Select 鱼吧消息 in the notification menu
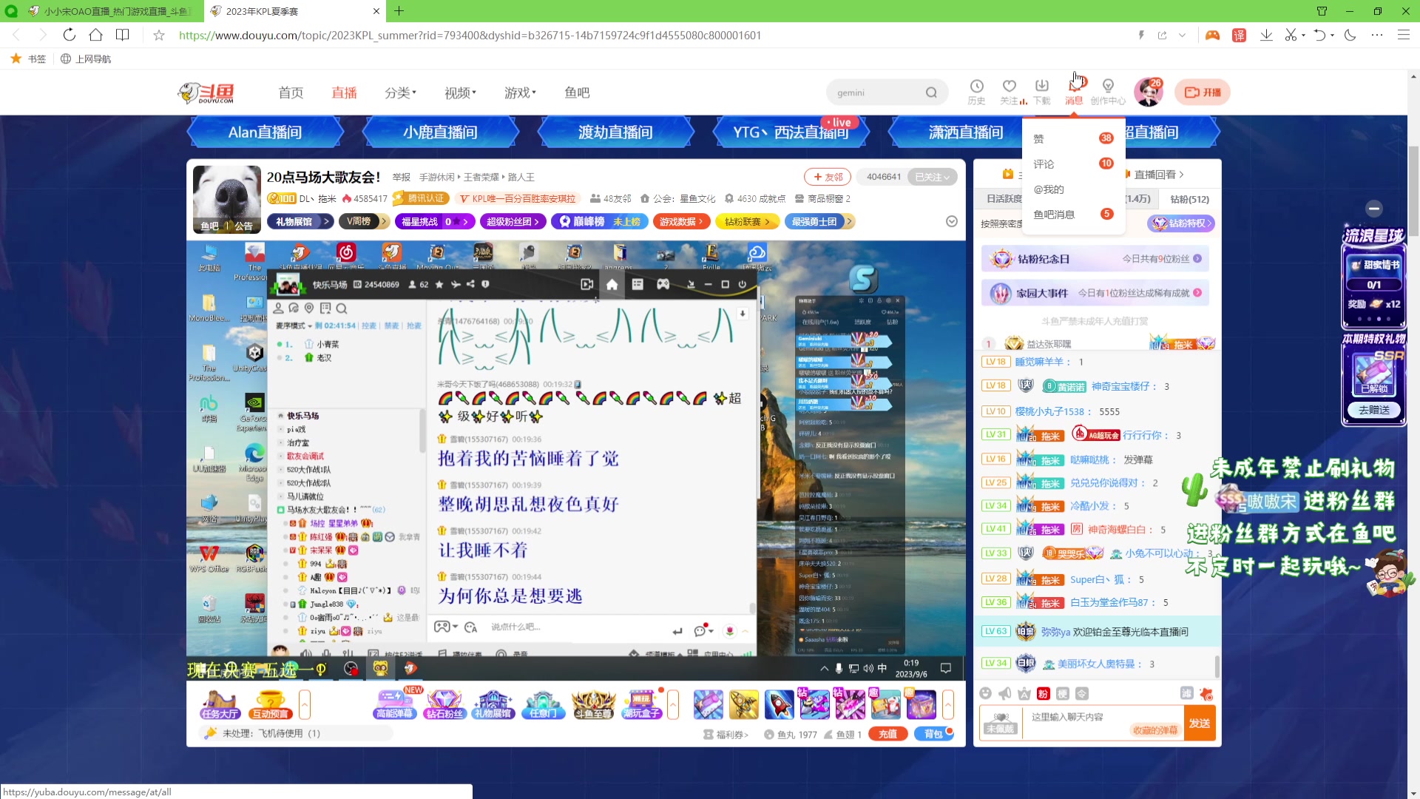This screenshot has height=799, width=1420. point(1055,214)
